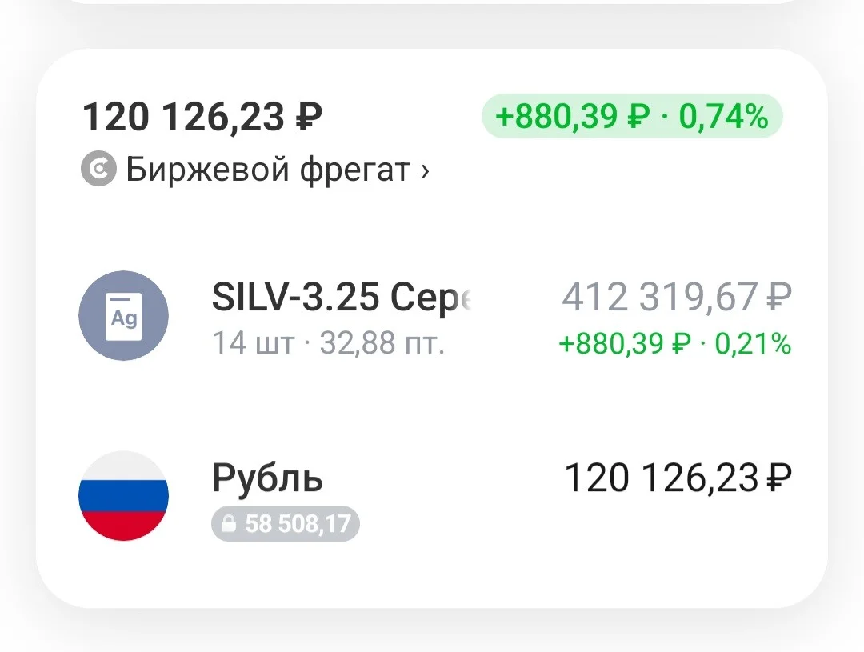864x652 pixels.
Task: Click the Рубль row amount 120 126,23 ₽
Action: tap(678, 478)
